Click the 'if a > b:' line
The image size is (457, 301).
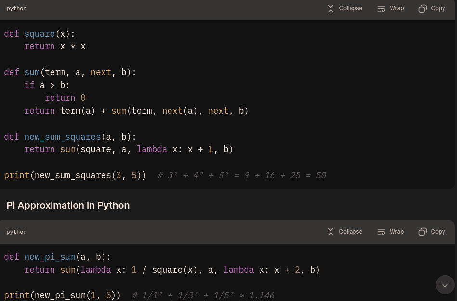47,85
